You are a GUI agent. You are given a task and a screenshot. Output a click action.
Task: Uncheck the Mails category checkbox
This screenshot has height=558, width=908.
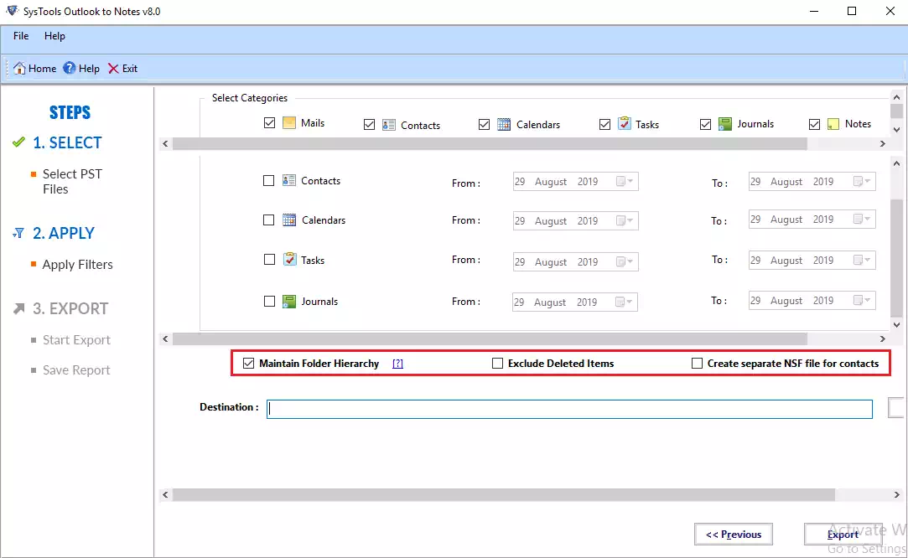pyautogui.click(x=269, y=122)
